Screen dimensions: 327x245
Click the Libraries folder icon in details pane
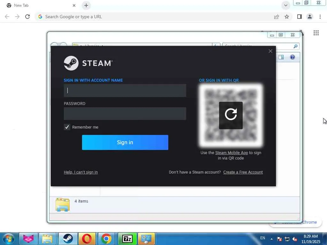pyautogui.click(x=63, y=204)
